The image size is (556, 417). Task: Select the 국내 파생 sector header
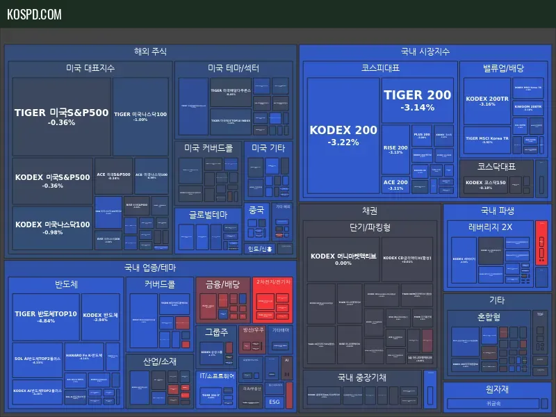point(497,211)
